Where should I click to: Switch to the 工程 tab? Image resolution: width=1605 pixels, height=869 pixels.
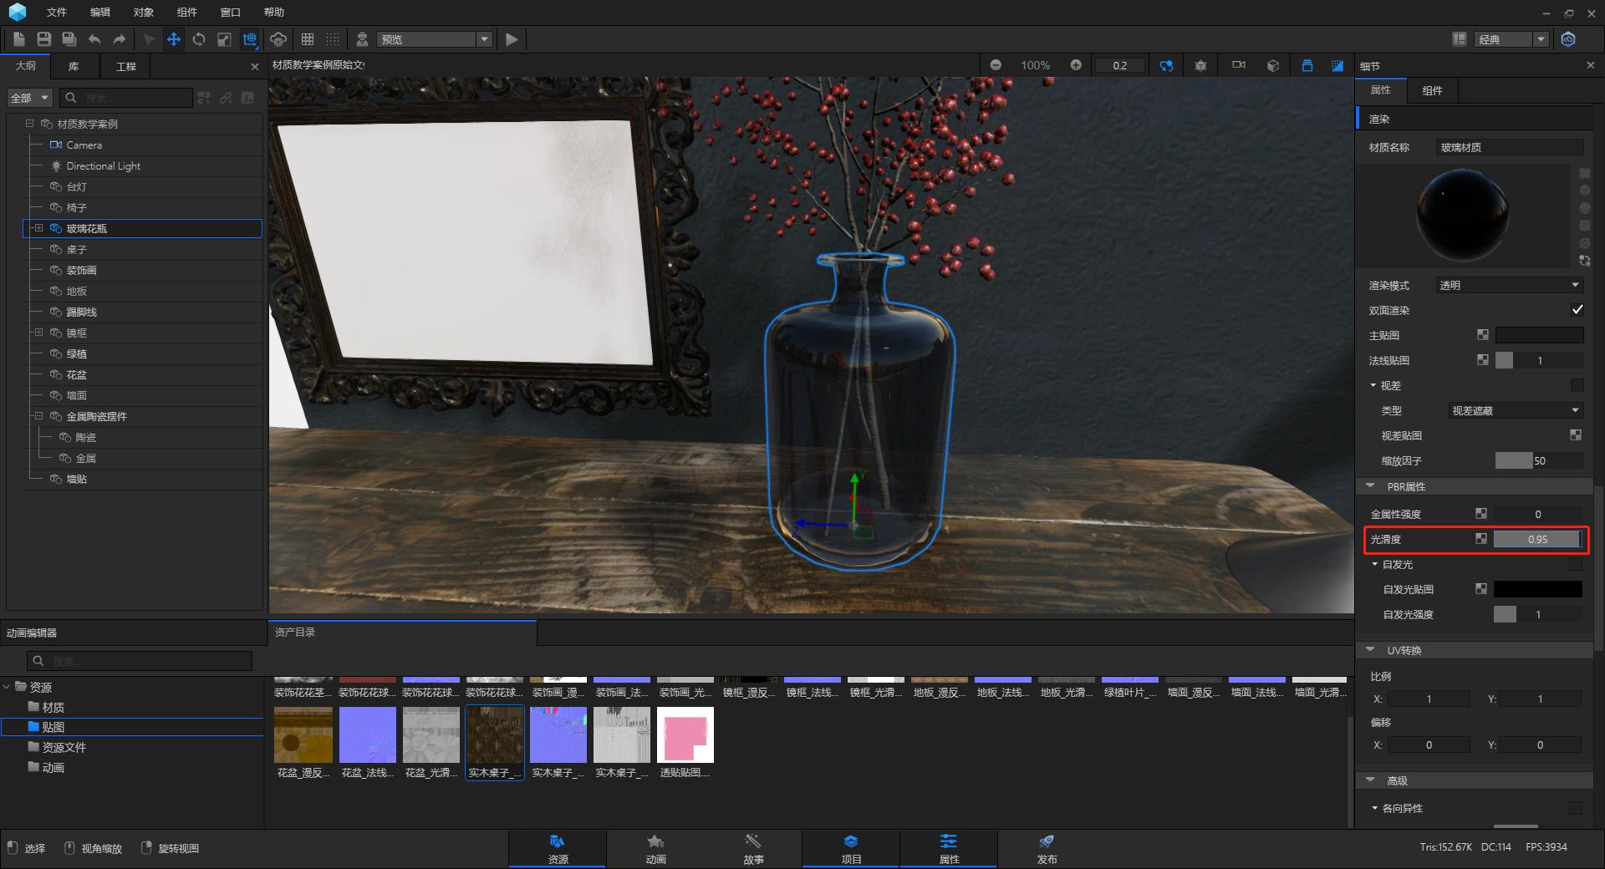(125, 66)
